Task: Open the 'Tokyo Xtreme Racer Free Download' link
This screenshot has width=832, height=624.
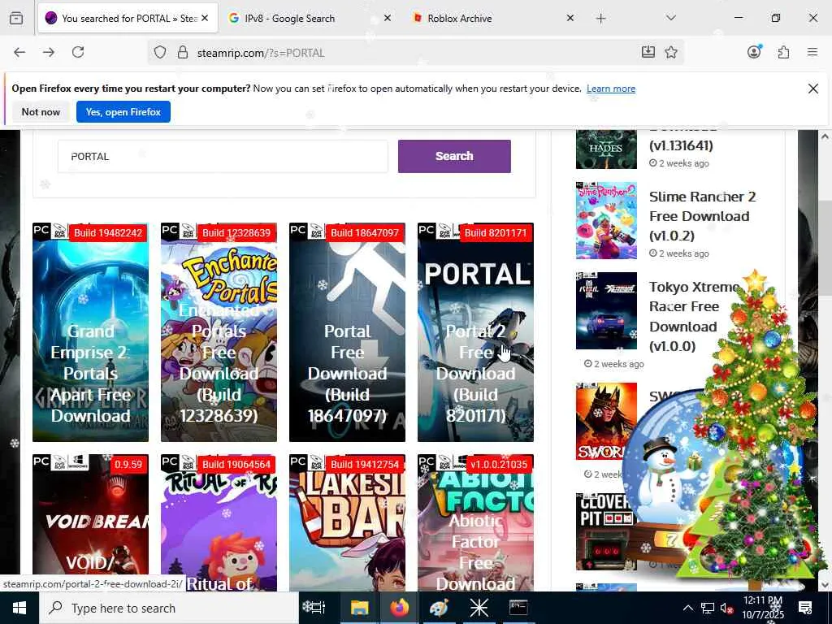Action: [694, 316]
